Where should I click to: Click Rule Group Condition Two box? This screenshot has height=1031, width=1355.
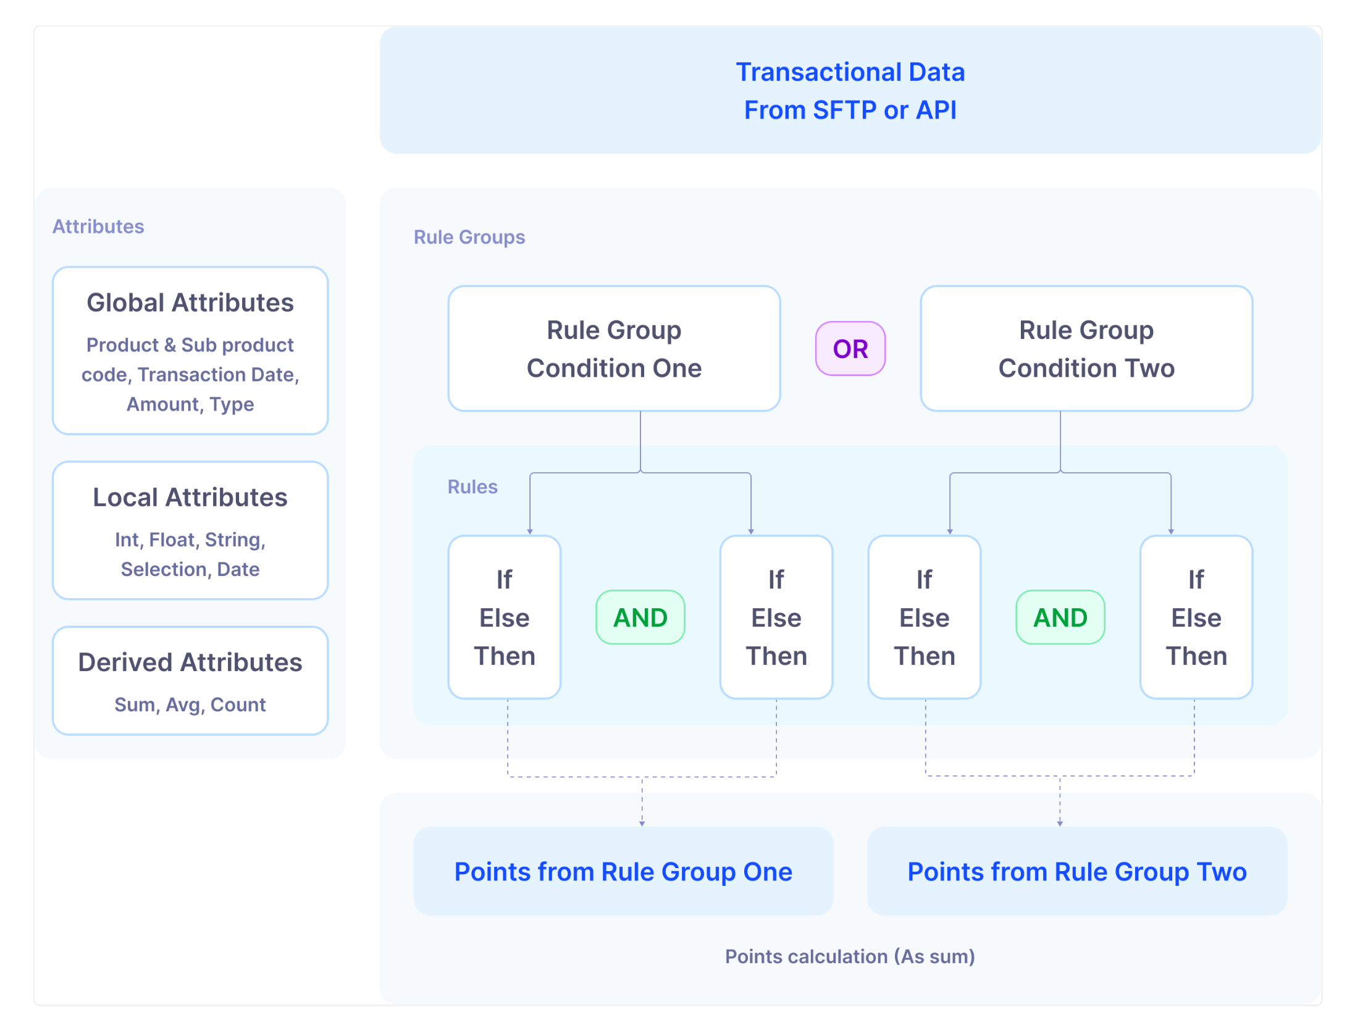pyautogui.click(x=1086, y=348)
